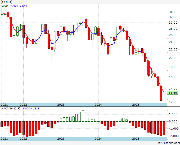Click 2021 on the price chart time axis
180x145 pixels.
point(4,105)
